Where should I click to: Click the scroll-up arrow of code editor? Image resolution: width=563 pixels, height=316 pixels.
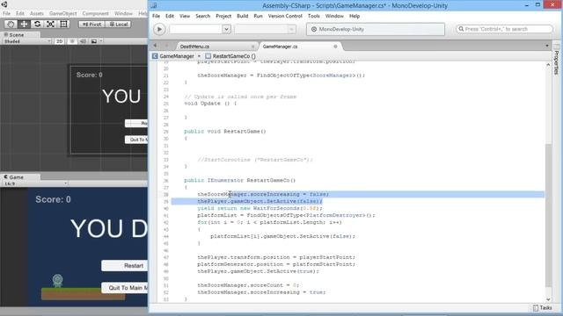[548, 65]
